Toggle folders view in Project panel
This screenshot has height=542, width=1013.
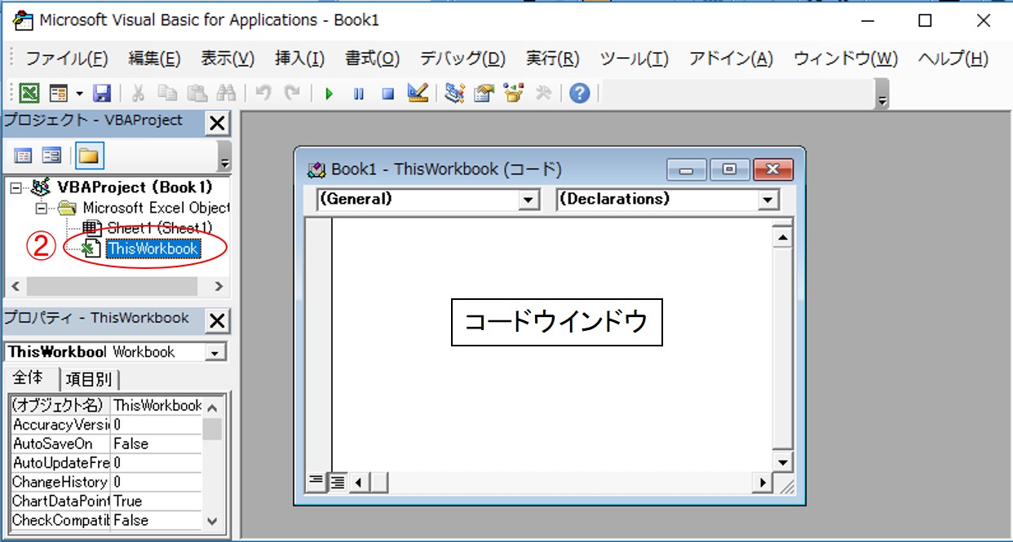pos(88,155)
